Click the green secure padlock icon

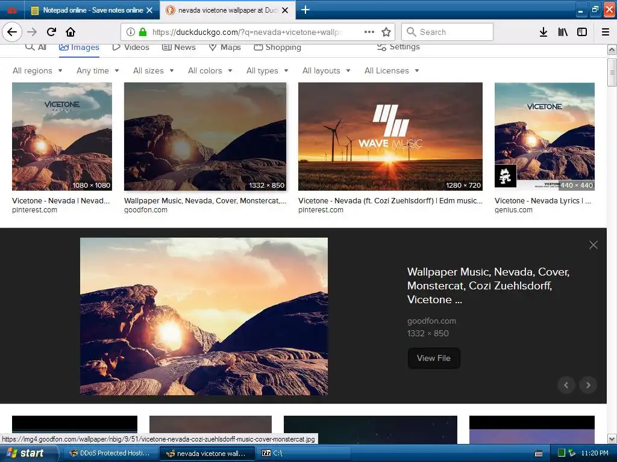point(143,32)
